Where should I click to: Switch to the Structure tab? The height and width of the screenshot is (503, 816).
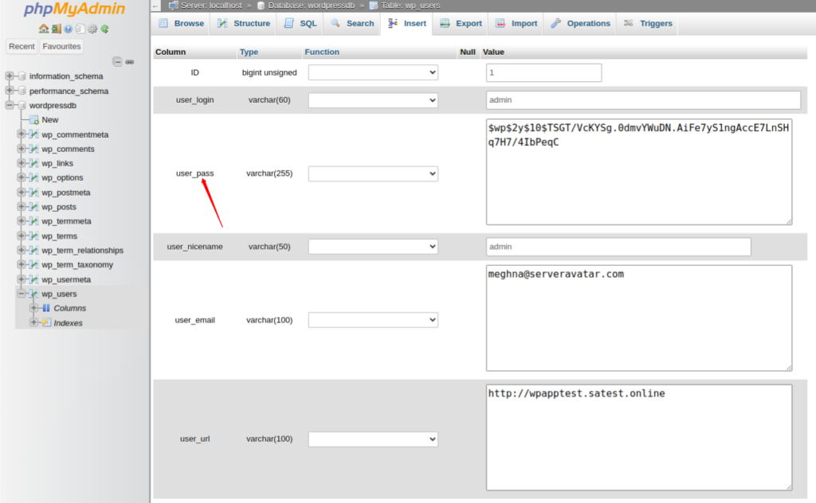click(244, 23)
